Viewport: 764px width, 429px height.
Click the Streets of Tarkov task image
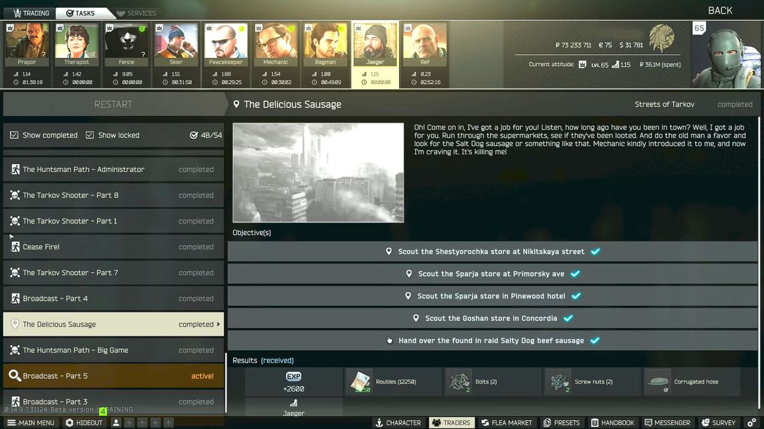click(x=318, y=173)
